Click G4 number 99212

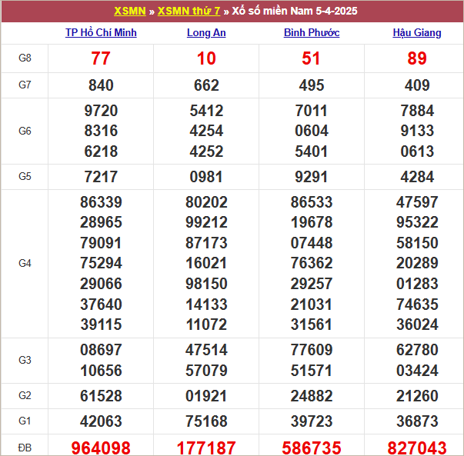point(206,223)
